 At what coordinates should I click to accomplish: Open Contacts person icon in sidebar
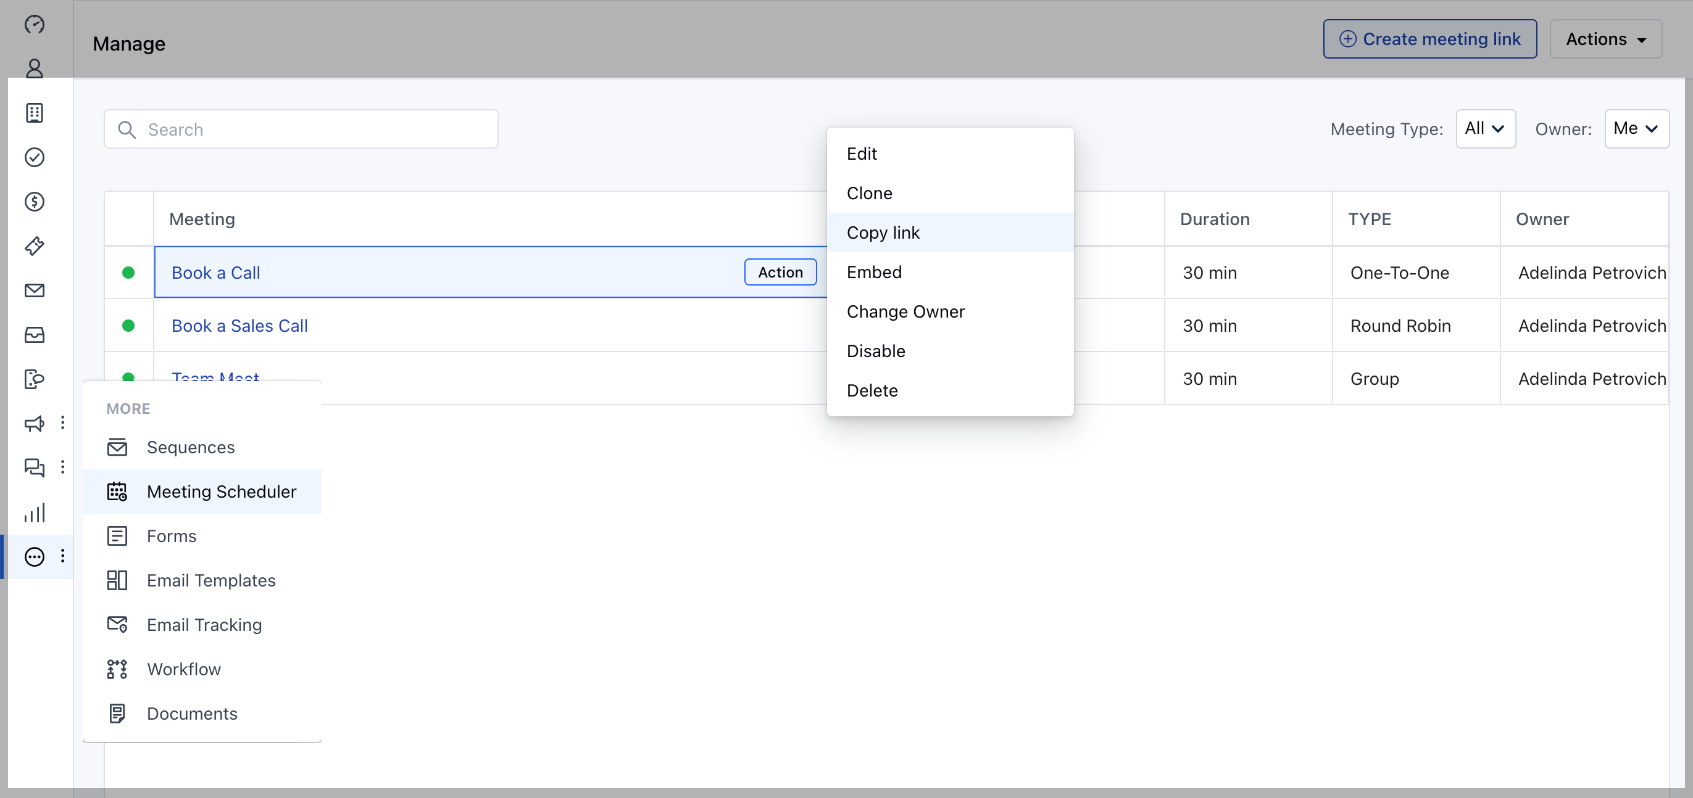[34, 68]
